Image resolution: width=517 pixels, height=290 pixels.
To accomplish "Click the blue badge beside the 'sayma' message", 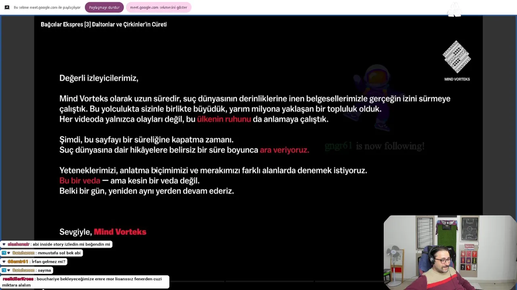I will (x=4, y=270).
